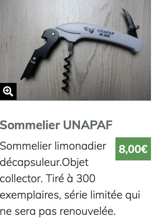Click the green 8,00€ price badge
Image resolution: width=153 pixels, height=223 pixels.
coord(133,149)
